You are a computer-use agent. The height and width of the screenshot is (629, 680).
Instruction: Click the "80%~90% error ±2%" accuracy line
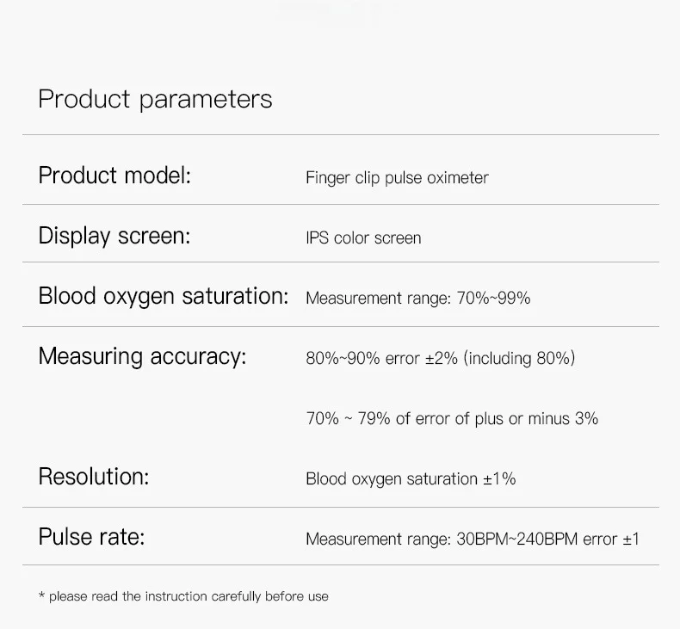tap(440, 358)
